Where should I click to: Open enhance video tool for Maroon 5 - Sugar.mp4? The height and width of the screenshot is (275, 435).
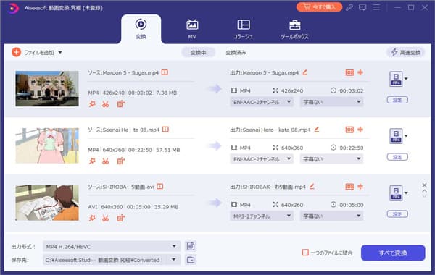pos(120,104)
